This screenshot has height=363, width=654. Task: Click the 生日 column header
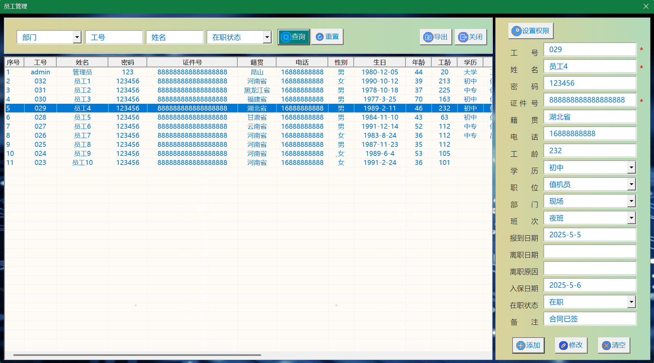pyautogui.click(x=380, y=62)
